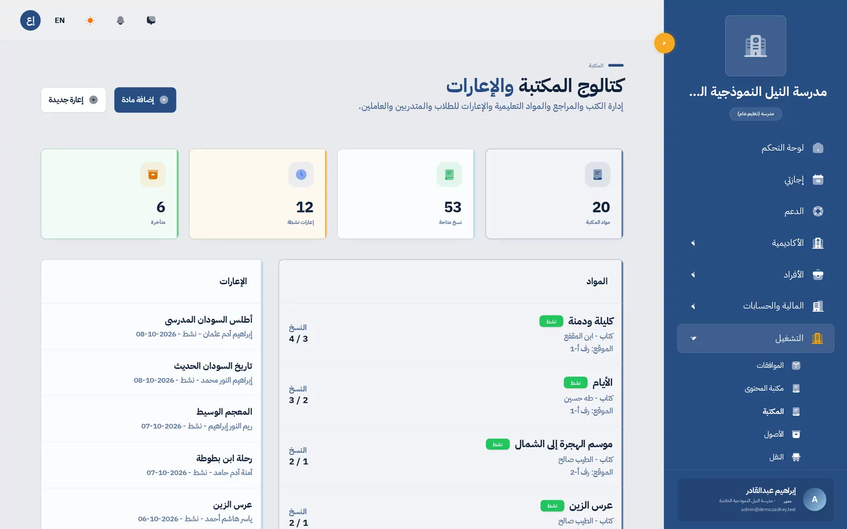Open the notifications bell
The width and height of the screenshot is (847, 529).
pos(121,21)
